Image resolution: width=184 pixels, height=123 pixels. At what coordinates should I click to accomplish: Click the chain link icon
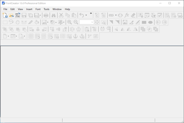tap(111, 15)
